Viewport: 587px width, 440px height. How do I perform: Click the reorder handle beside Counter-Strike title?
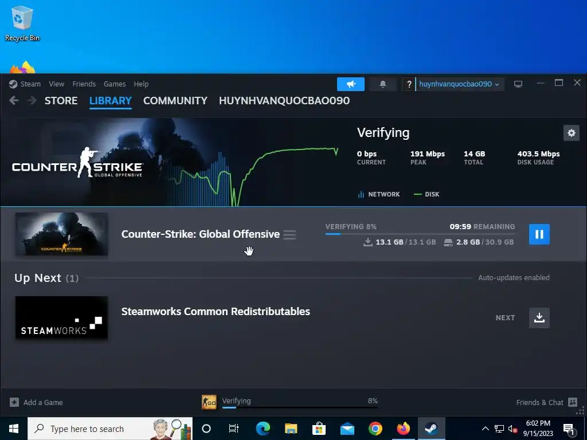[289, 234]
